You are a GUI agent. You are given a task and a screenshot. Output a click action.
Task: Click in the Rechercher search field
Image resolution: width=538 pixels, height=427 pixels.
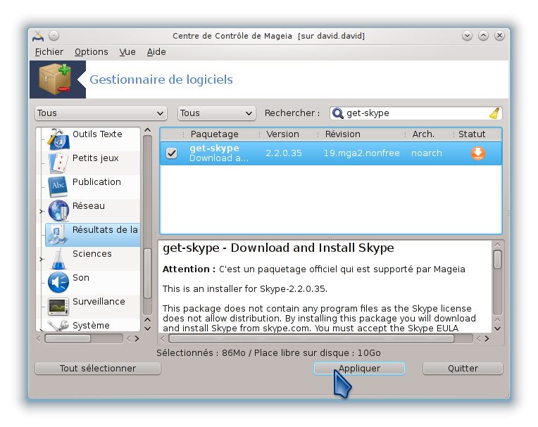(x=416, y=113)
